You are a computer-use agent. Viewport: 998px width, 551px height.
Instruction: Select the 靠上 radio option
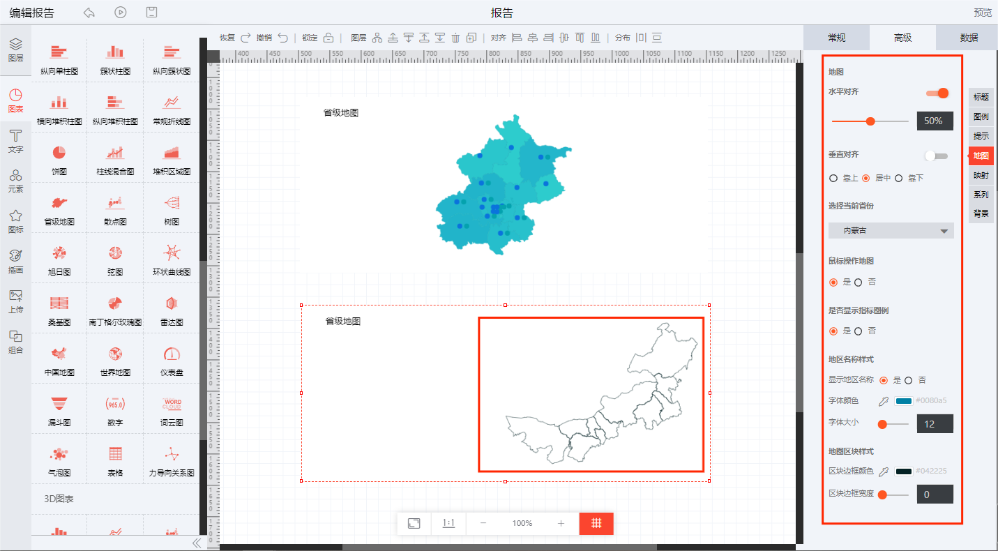[x=833, y=178]
